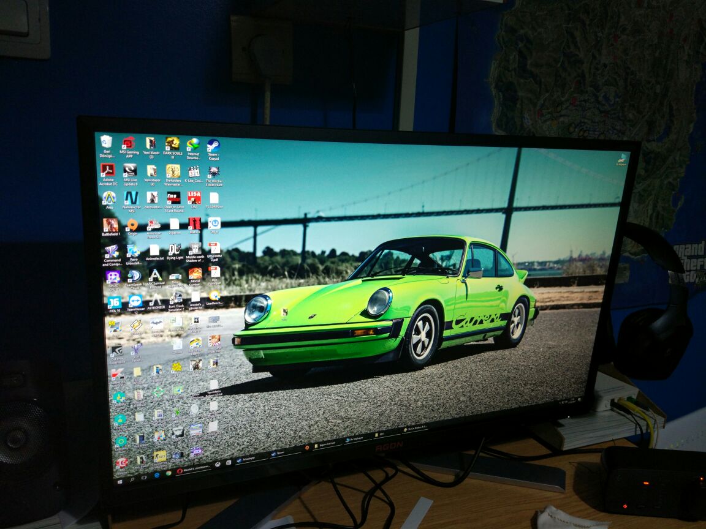Launch Euro Truck Simulator 2 shortcut

click(x=176, y=302)
